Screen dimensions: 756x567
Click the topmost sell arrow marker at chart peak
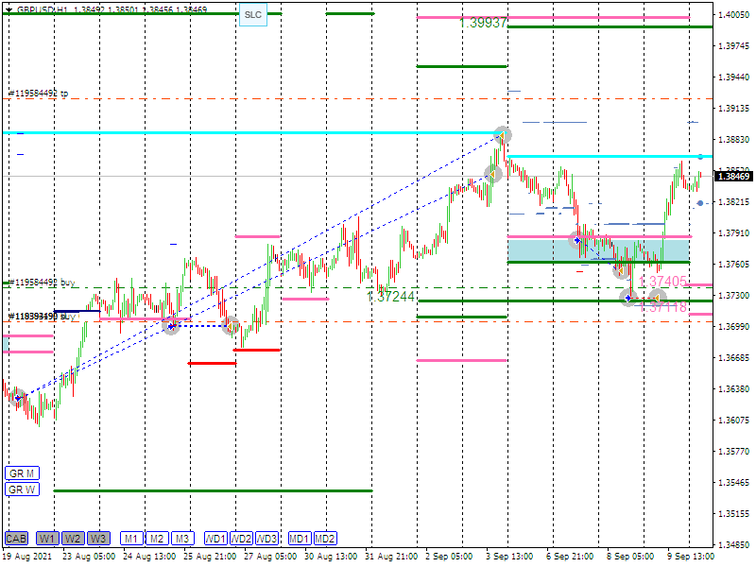coord(503,135)
